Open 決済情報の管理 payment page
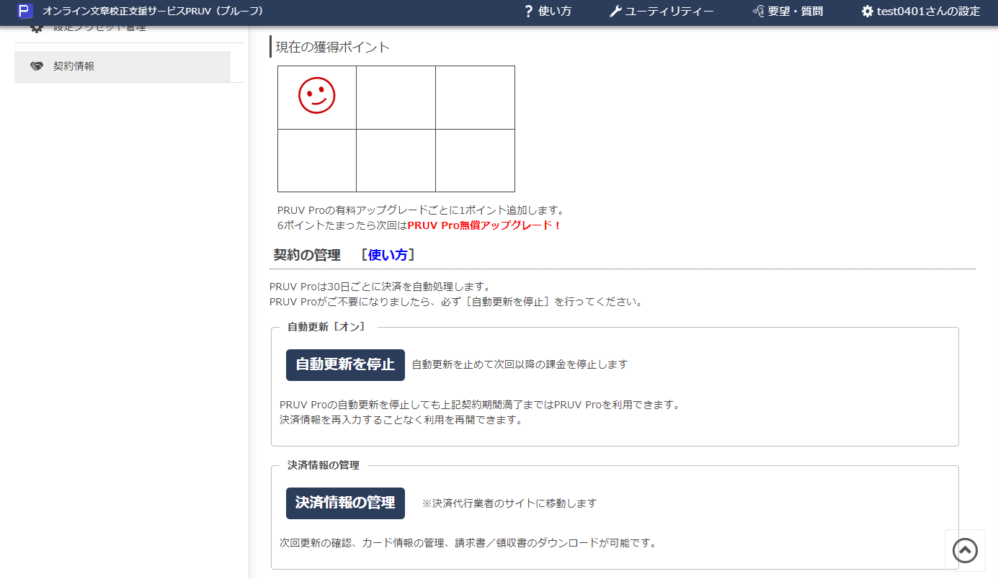998x579 pixels. (x=345, y=503)
